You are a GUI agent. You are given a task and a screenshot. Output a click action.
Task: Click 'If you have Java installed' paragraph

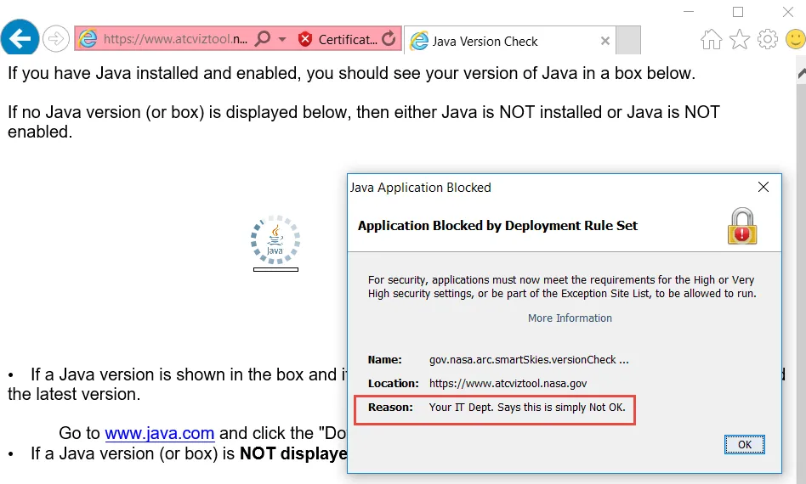tap(351, 73)
